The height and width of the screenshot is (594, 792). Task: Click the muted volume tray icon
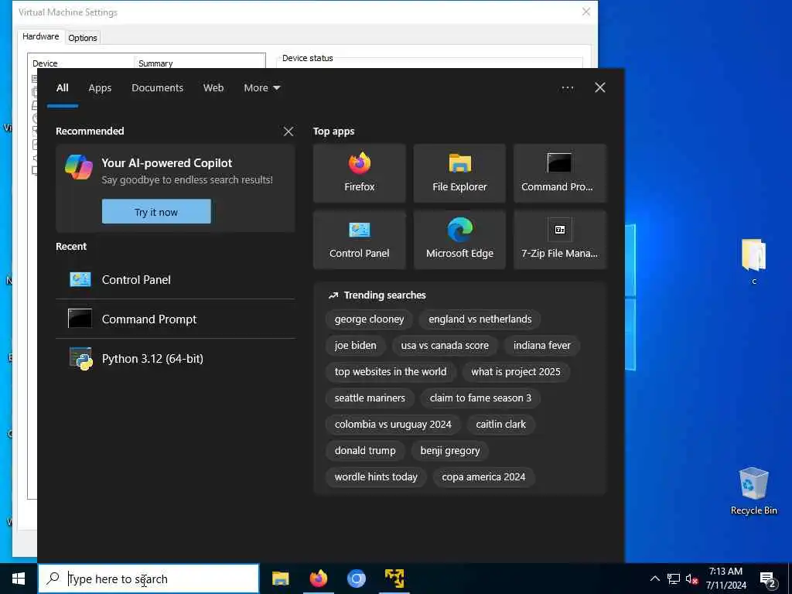click(x=691, y=579)
